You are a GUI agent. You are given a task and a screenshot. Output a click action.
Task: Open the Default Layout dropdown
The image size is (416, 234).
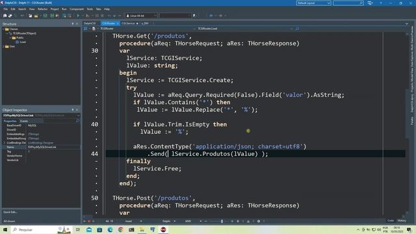pos(313,3)
